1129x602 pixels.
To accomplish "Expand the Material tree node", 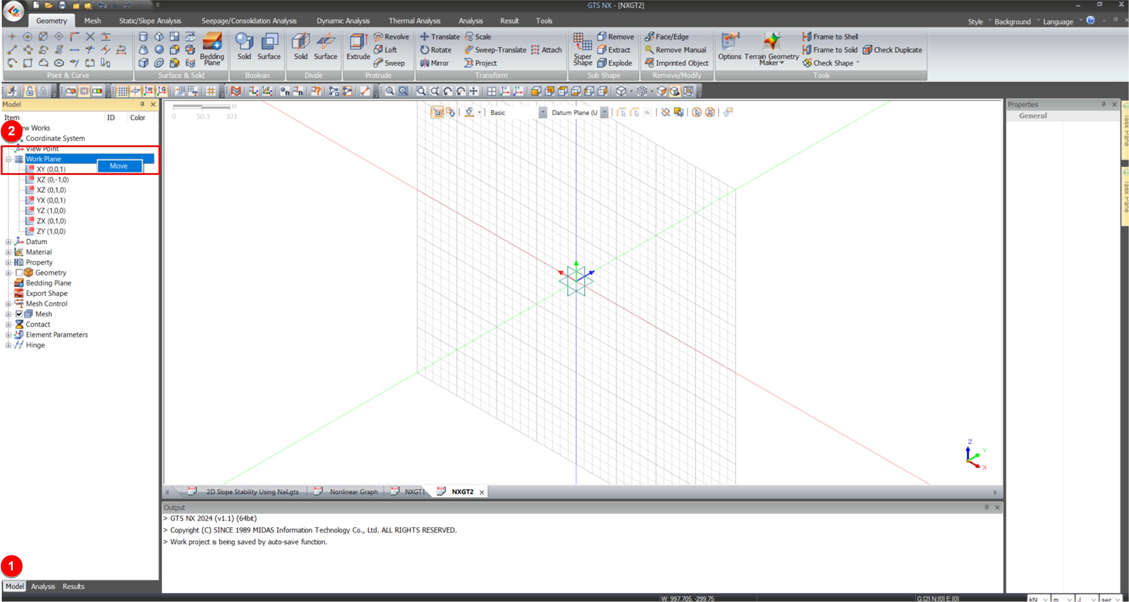I will 8,252.
